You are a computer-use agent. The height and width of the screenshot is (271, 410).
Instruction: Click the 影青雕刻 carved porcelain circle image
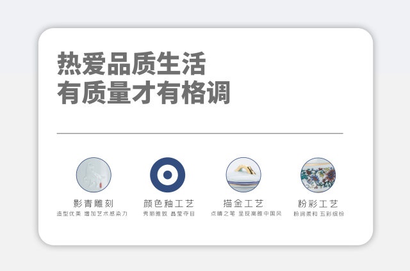94,174
